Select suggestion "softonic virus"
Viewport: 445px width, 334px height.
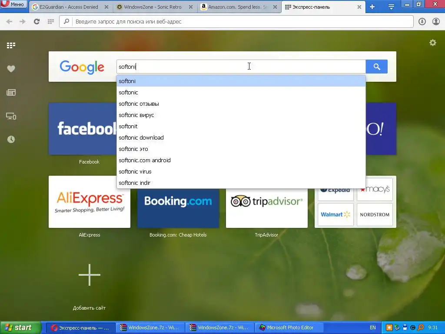241,171
